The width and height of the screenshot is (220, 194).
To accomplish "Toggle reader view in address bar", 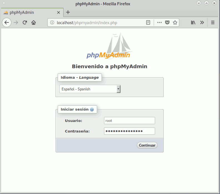I will point(148,23).
